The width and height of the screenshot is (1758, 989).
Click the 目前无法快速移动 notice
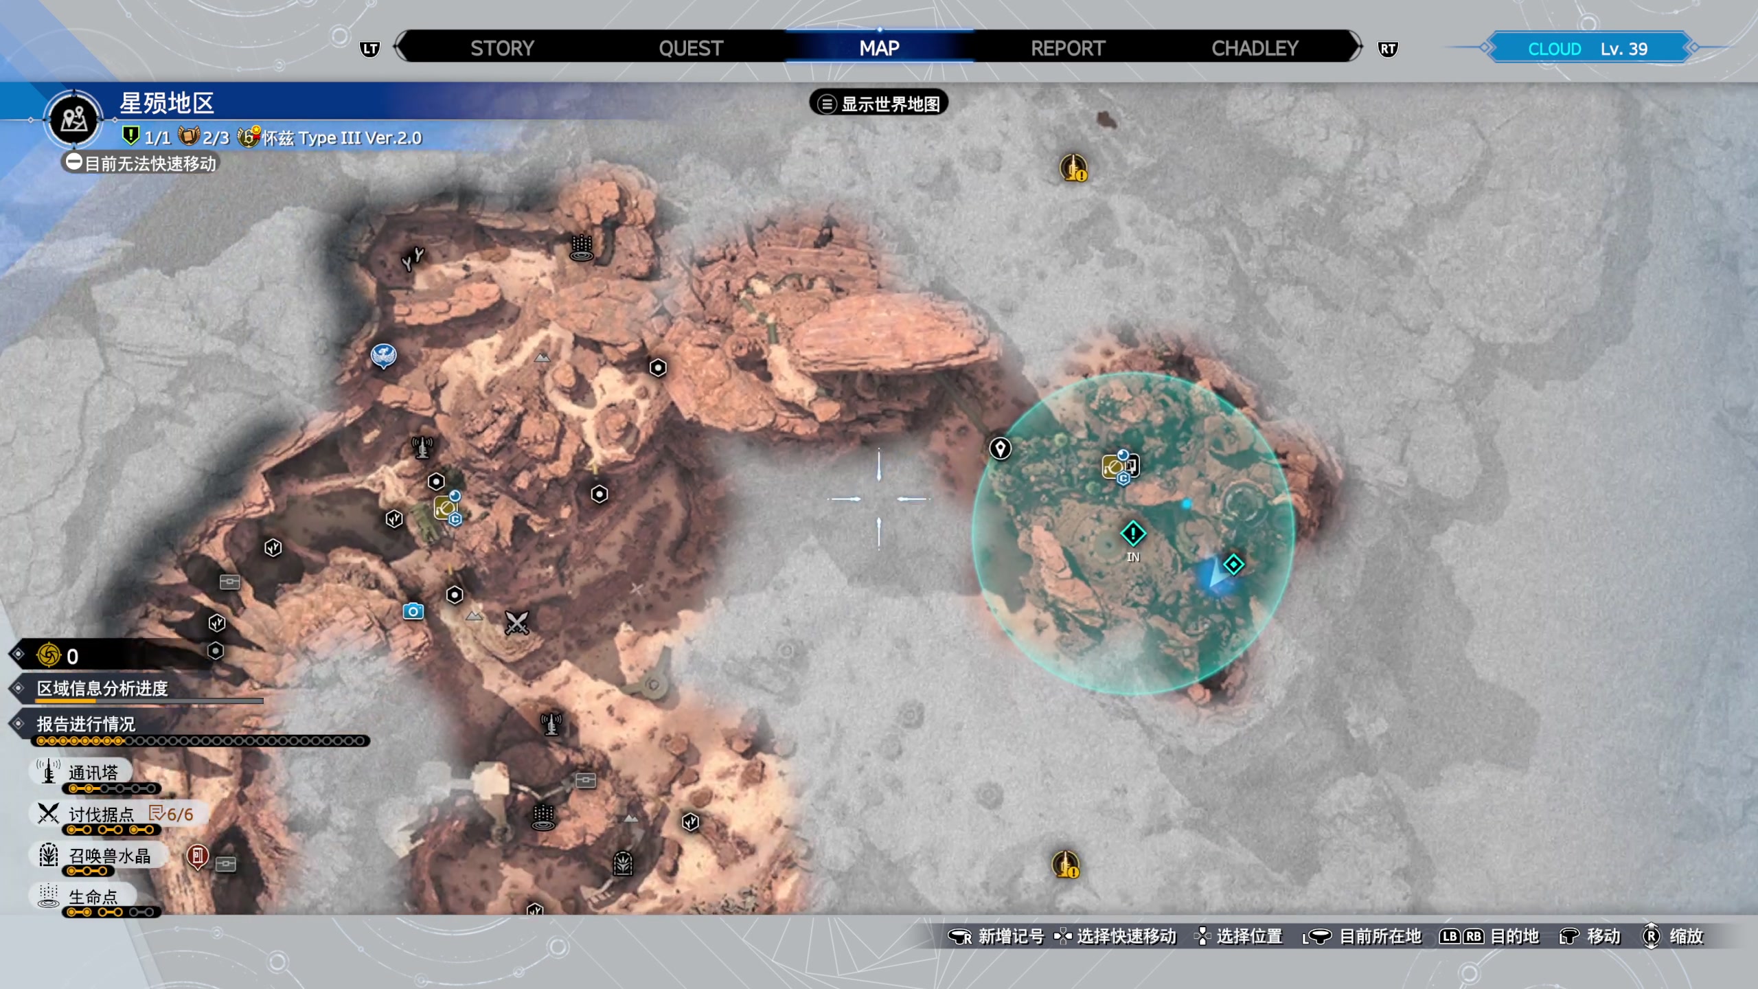pyautogui.click(x=141, y=163)
